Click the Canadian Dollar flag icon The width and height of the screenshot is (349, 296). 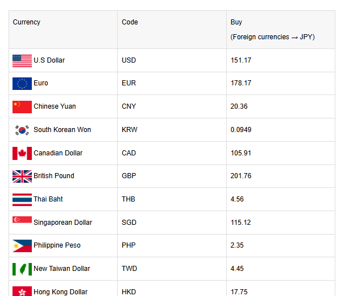coord(22,153)
